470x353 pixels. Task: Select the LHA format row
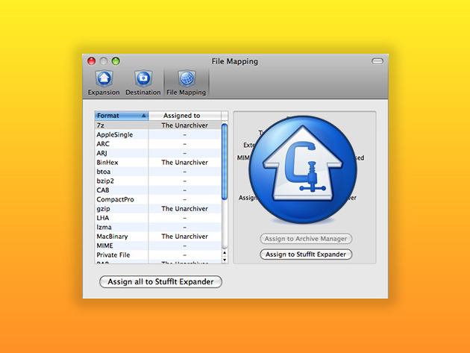click(158, 218)
